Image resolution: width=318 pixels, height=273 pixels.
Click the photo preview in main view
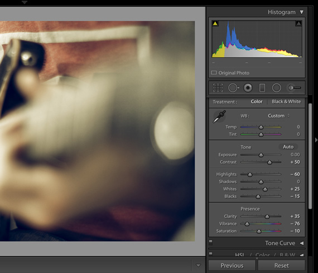97,131
